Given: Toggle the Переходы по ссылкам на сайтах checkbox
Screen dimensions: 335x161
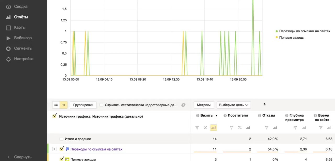Looking at the screenshot, I should pos(62,149).
